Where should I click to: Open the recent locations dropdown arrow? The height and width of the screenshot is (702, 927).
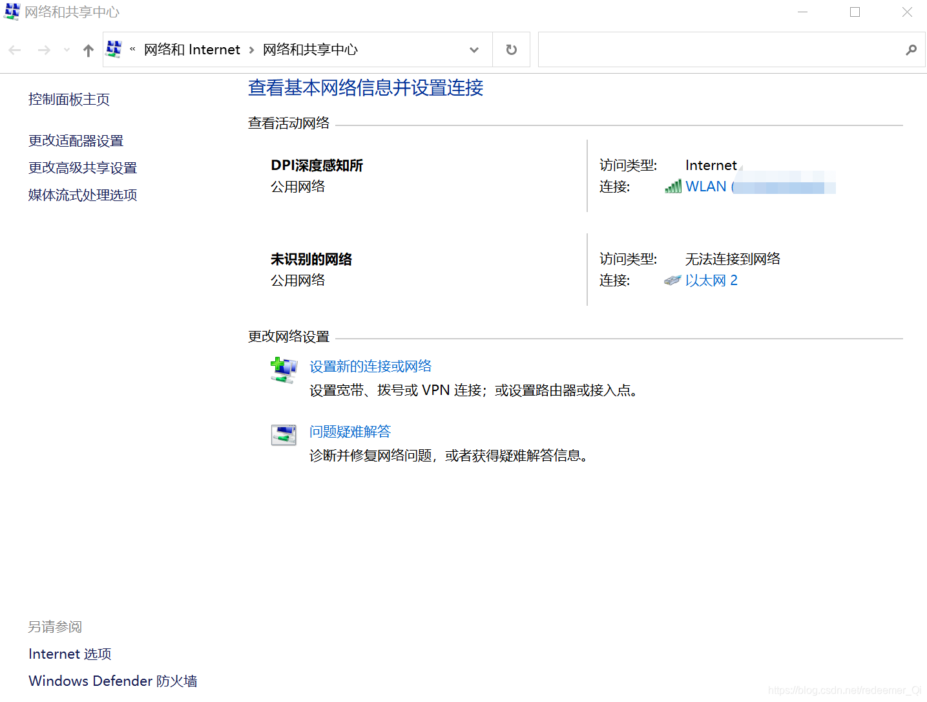click(67, 50)
